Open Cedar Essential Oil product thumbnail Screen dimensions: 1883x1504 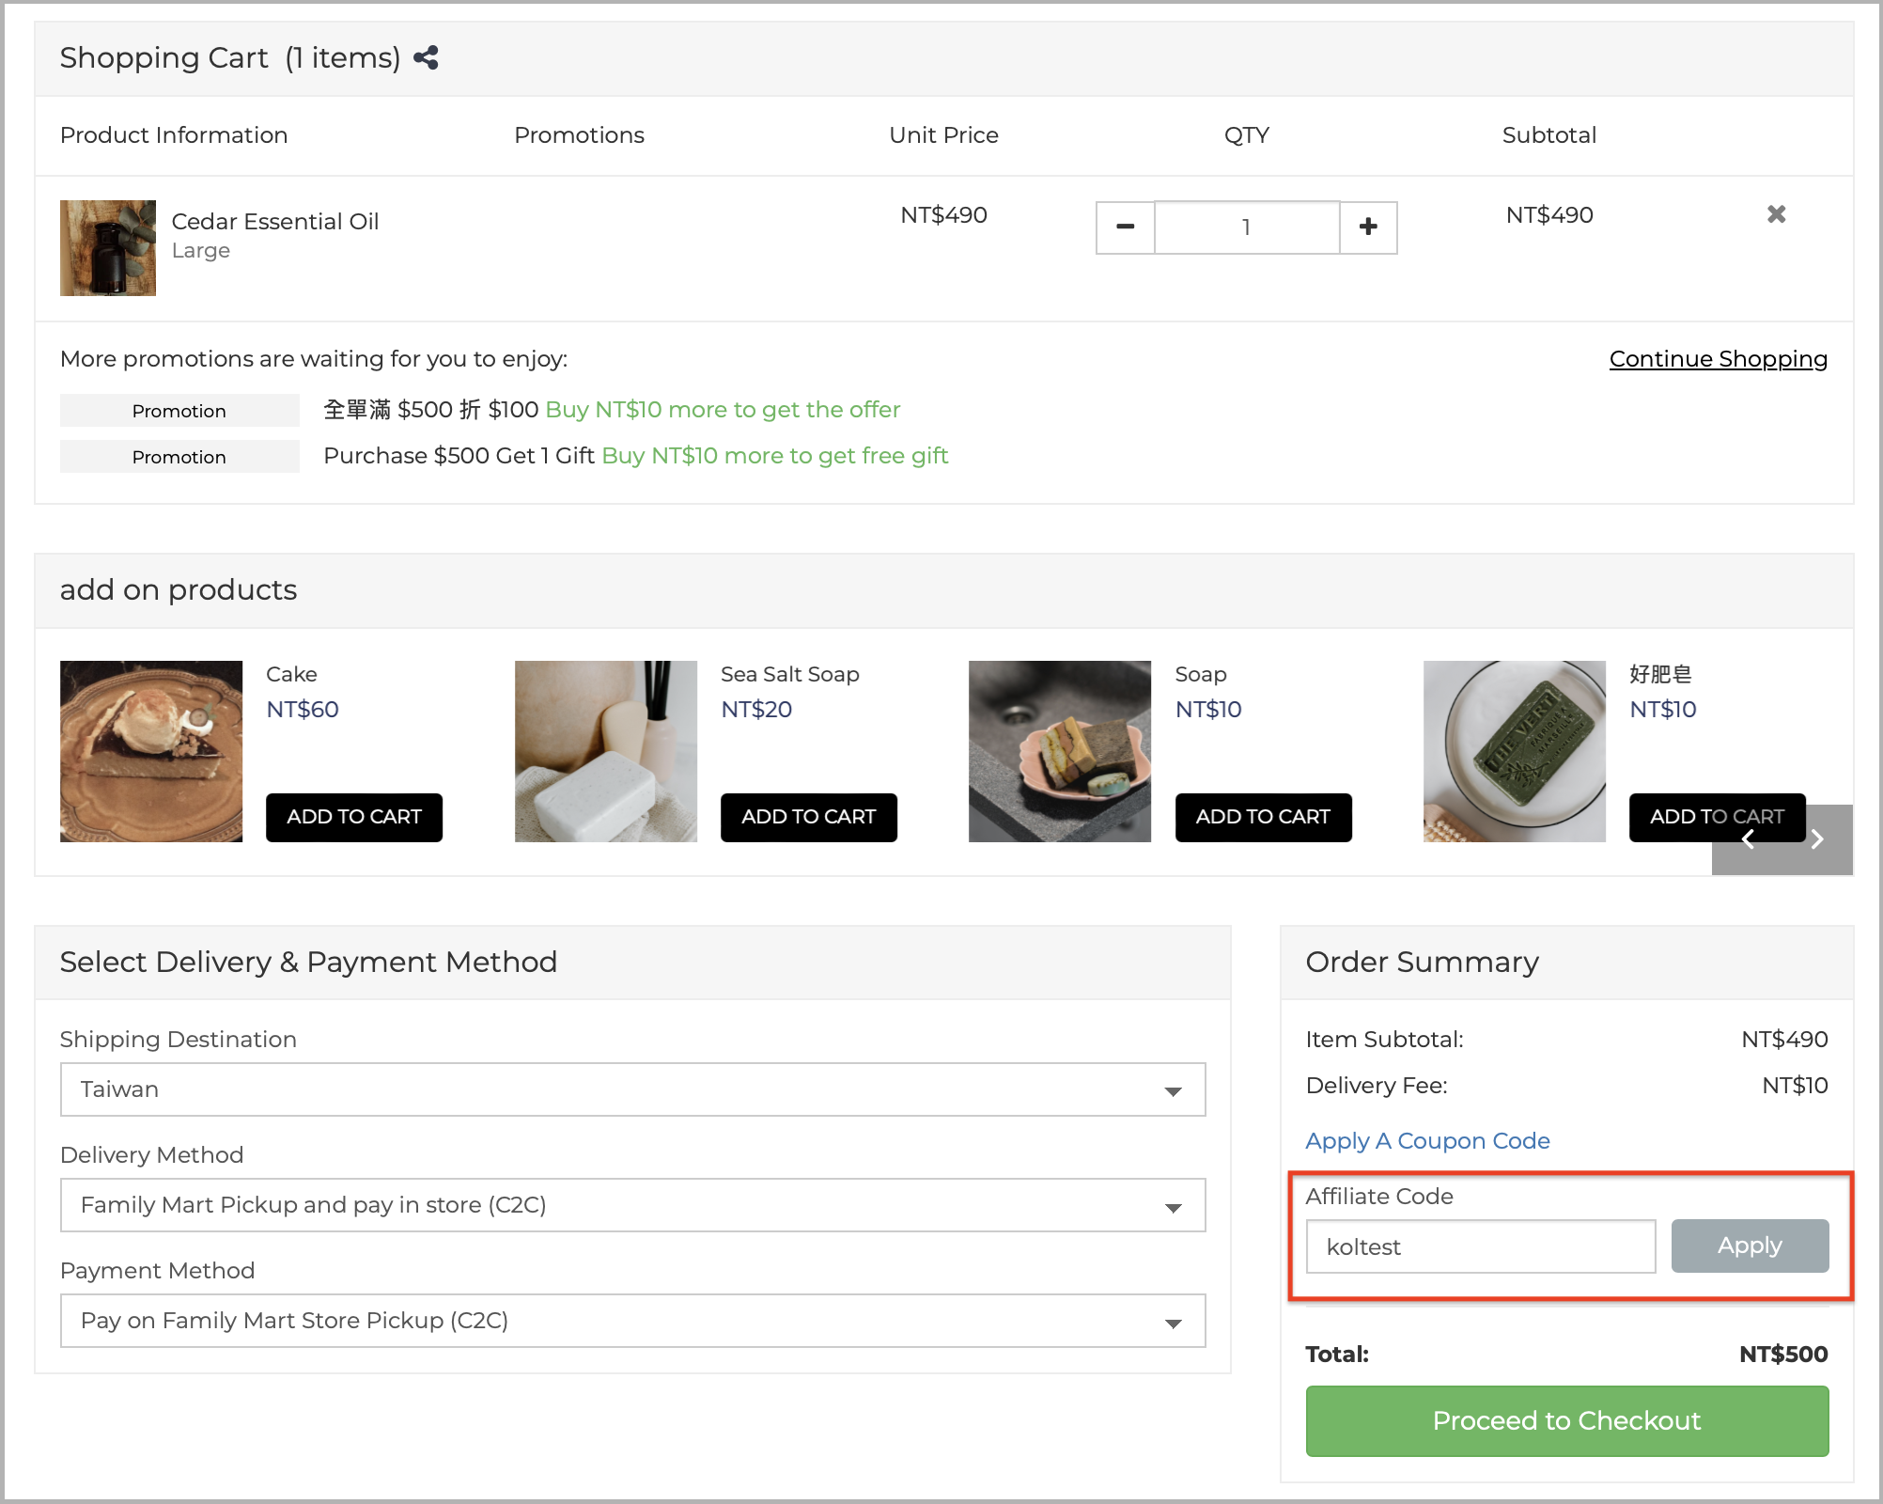click(107, 248)
